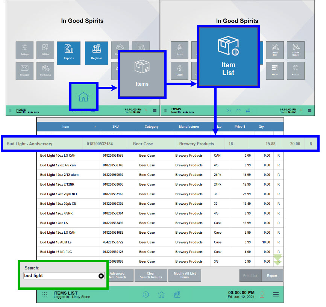Image resolution: width=326 pixels, height=307 pixels.
Task: Select the Bud Light 12 oz 4/6 can row
Action: [160, 165]
